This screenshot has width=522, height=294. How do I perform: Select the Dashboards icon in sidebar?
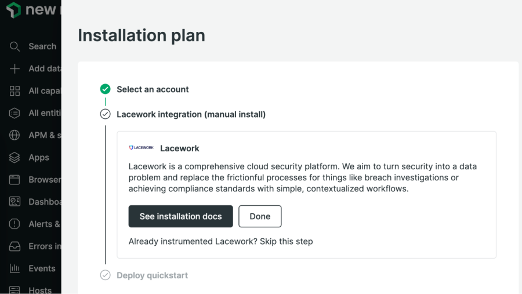14,202
